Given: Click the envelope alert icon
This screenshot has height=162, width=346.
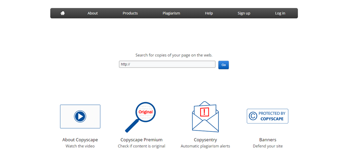Looking at the screenshot, I should click(x=205, y=116).
